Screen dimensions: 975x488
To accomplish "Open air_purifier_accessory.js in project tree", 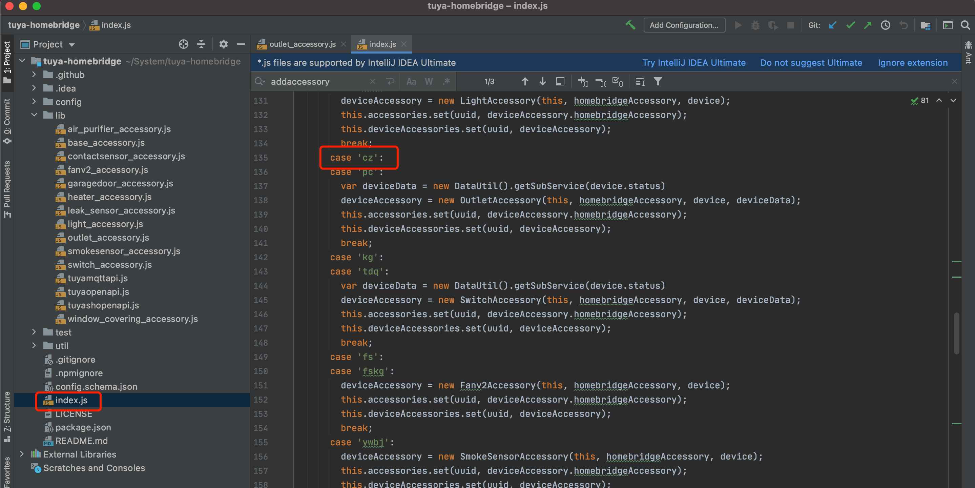I will click(119, 129).
